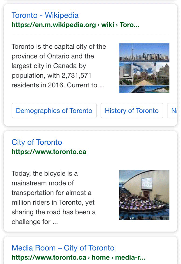Viewport: 181px width, 264px height.
Task: Open the City of Toronto result title
Action: pyautogui.click(x=37, y=142)
